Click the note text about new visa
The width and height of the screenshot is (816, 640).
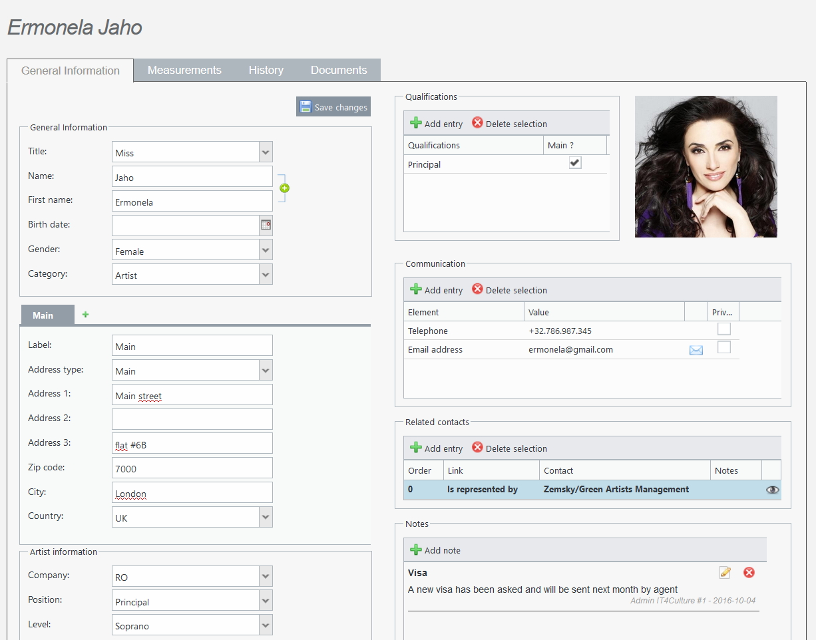pos(542,589)
